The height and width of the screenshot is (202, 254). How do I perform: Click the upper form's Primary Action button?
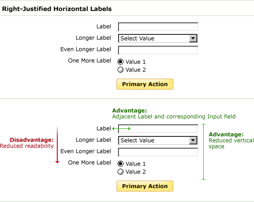(x=145, y=84)
